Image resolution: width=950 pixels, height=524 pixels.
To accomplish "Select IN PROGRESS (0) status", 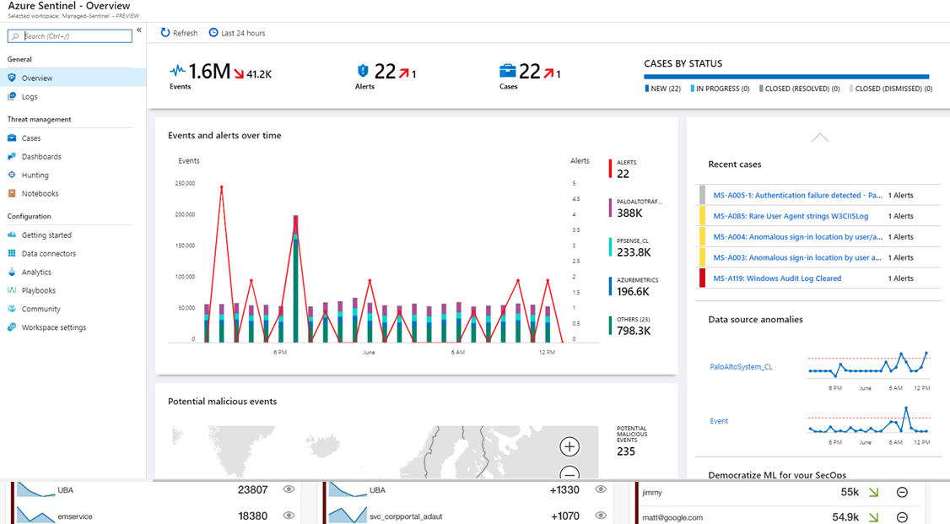I will pos(720,89).
